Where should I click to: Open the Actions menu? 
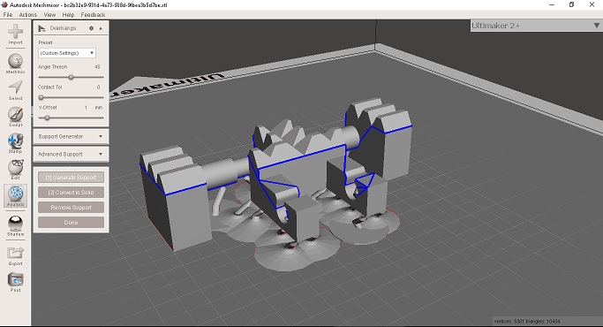pyautogui.click(x=28, y=15)
